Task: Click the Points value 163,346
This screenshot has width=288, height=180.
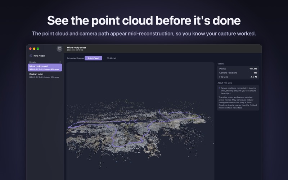Action: [253, 69]
